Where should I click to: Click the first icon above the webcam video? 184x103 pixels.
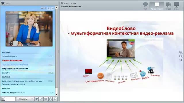click(42, 8)
